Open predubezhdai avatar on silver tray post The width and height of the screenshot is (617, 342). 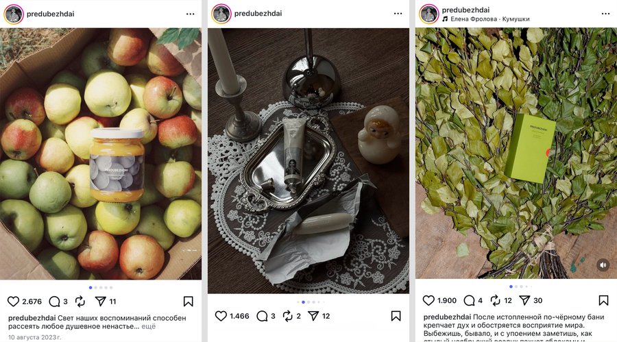coord(221,14)
